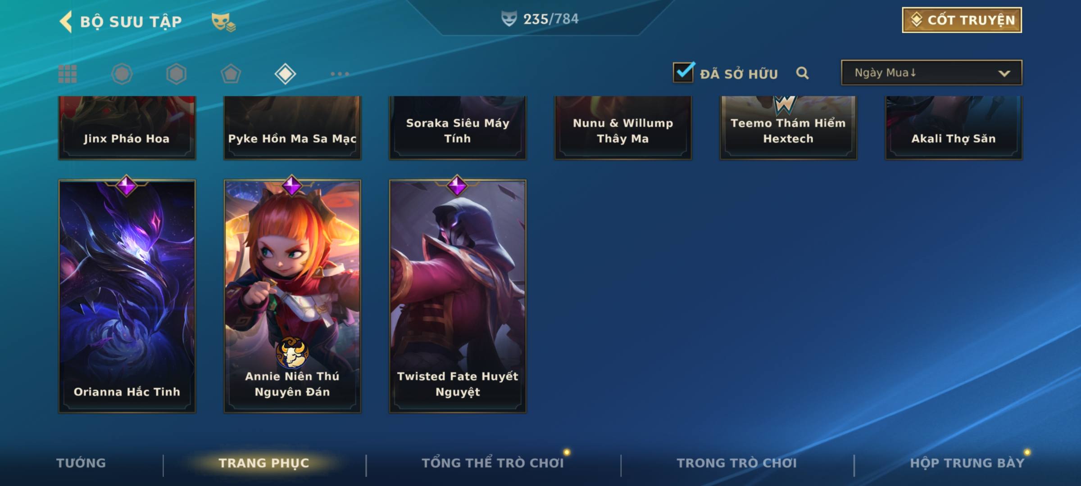Switch to the Tướng tab
Screen dimensions: 1081x486
pos(81,463)
